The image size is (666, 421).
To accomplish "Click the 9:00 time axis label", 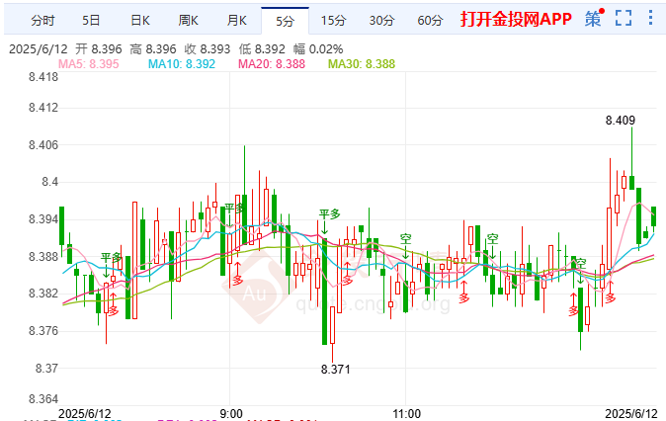I will pos(231,413).
